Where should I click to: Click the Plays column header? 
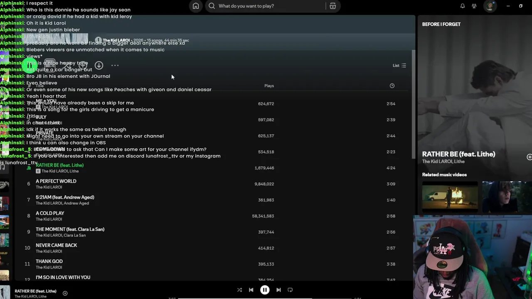[269, 86]
